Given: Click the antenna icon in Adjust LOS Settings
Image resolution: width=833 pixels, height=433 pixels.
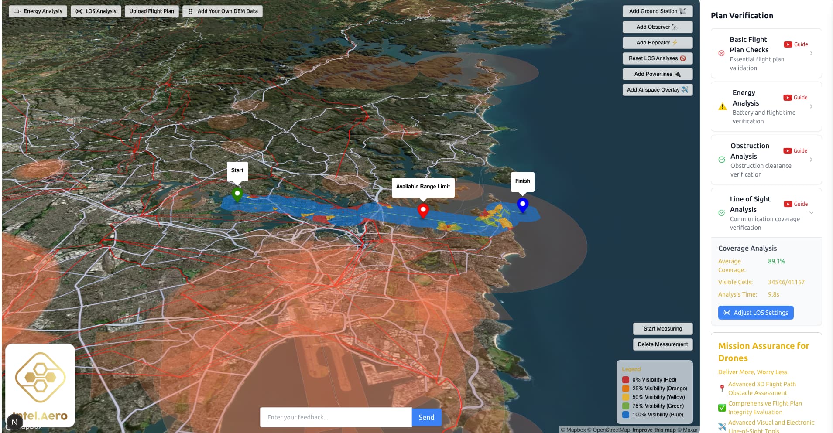Looking at the screenshot, I should click(x=726, y=313).
